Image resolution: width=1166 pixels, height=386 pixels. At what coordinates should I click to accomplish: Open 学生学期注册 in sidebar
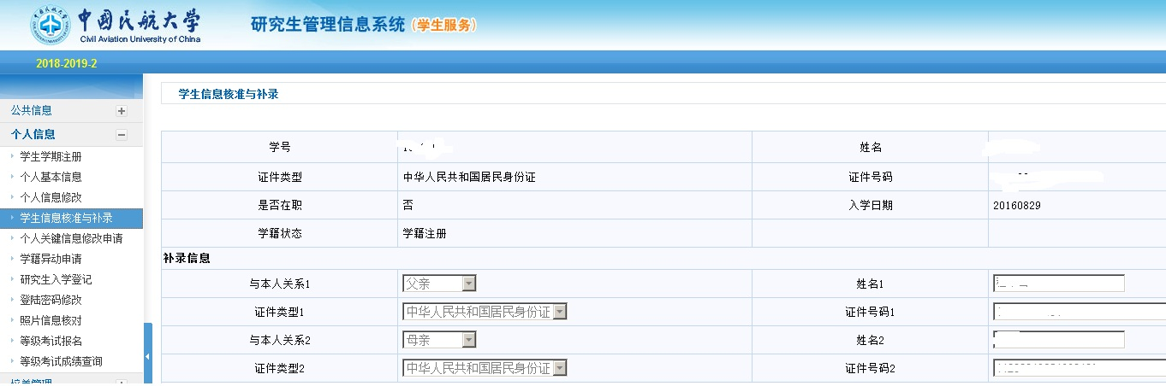click(51, 157)
